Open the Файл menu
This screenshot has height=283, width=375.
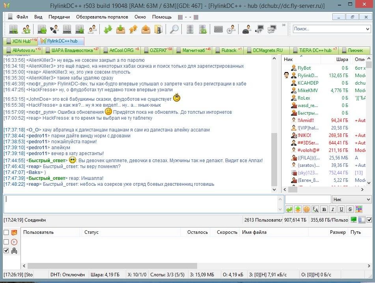(x=22, y=17)
